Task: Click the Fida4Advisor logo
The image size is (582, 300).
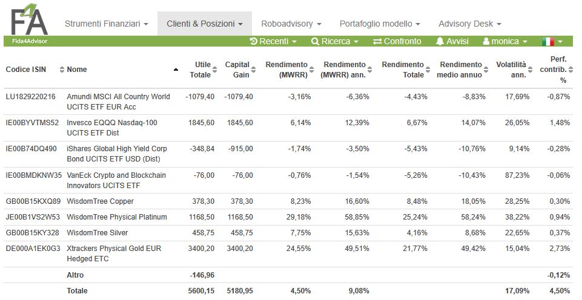Action: [29, 24]
